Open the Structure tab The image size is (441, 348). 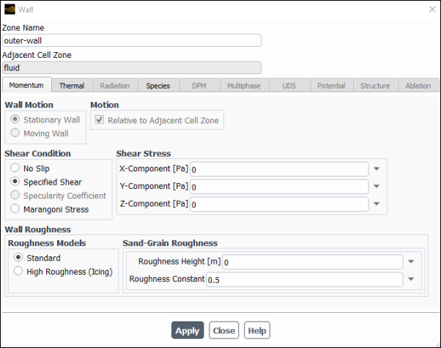[x=375, y=86]
